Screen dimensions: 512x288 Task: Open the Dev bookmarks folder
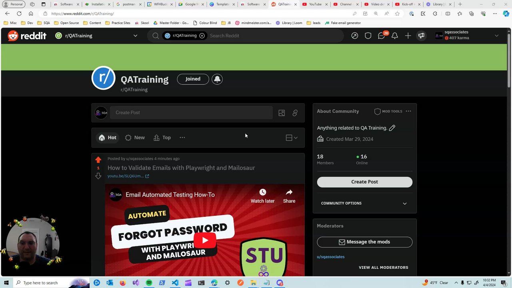(x=27, y=23)
